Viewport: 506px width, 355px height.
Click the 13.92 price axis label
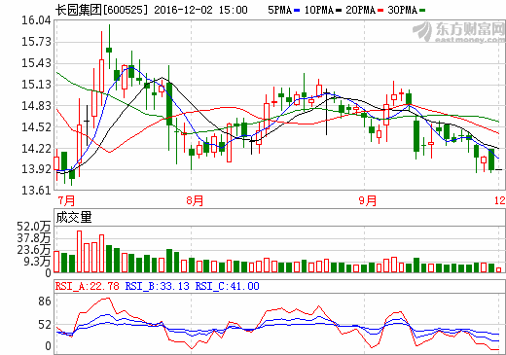click(36, 169)
